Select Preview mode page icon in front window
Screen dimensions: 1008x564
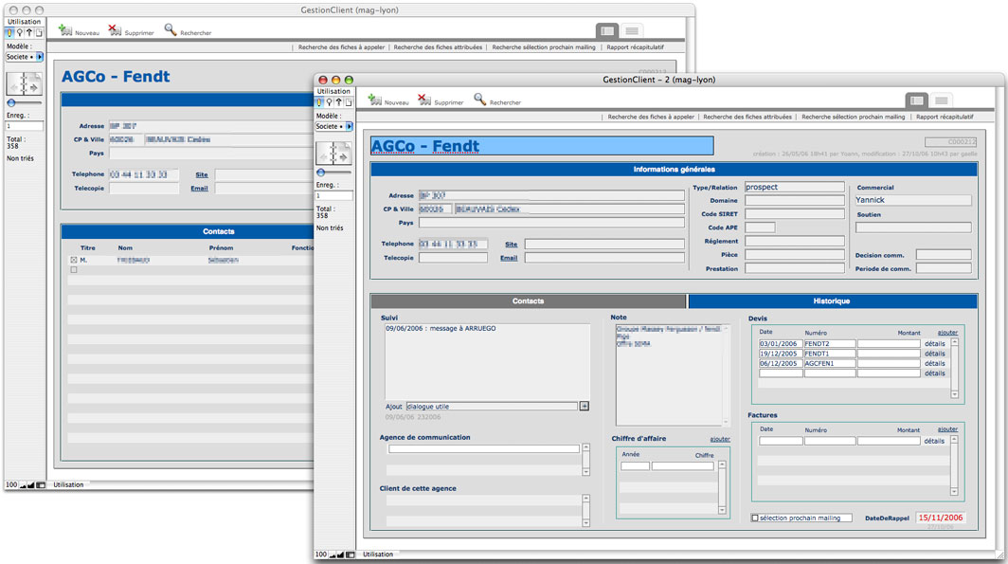349,102
